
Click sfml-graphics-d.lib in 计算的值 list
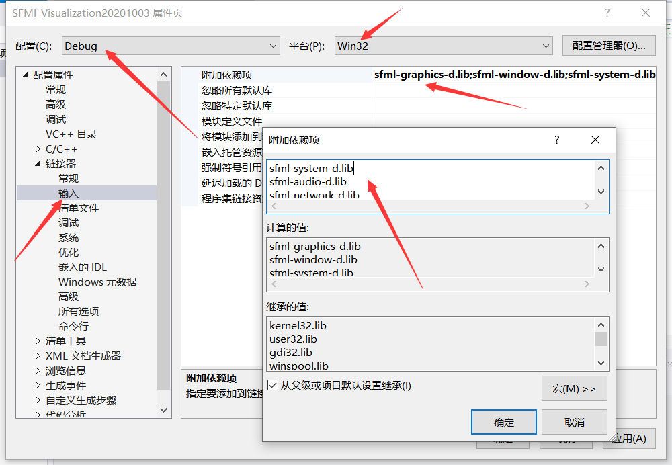[315, 247]
